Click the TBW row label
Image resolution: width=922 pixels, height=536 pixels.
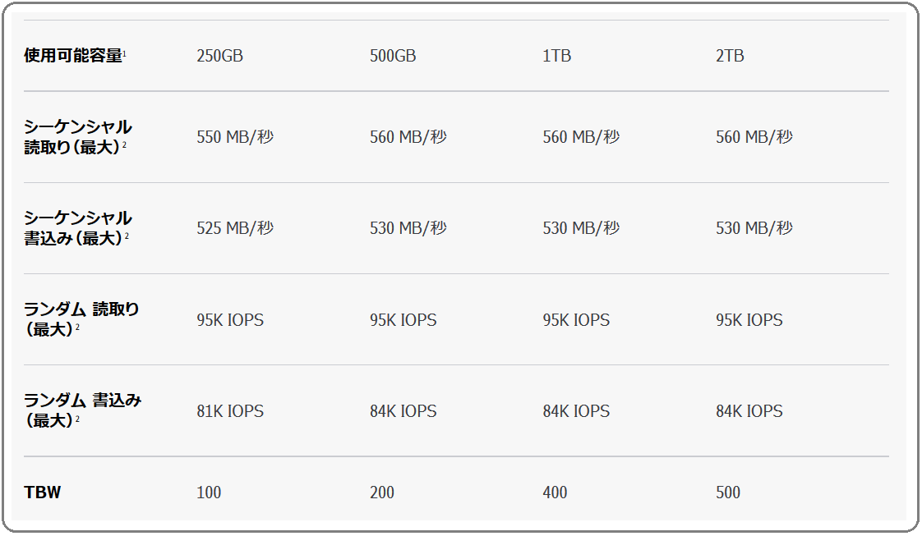point(43,492)
